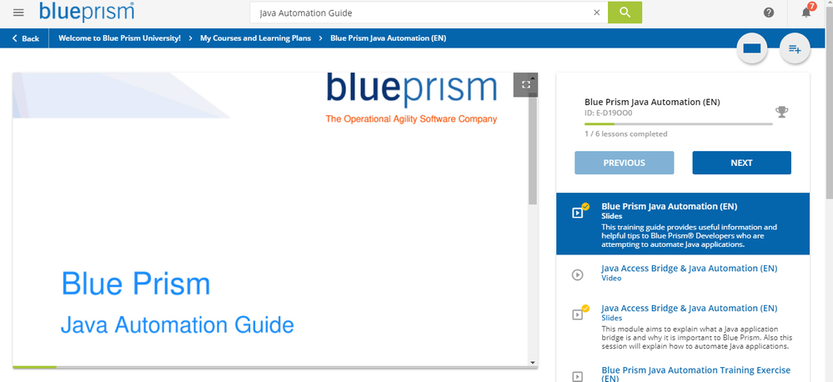
Task: Click the slide viewer bottom progress bar
Action: pyautogui.click(x=275, y=367)
